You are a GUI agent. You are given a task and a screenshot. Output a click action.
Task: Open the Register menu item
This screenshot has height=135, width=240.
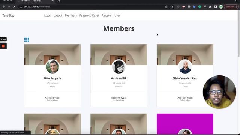pyautogui.click(x=106, y=15)
